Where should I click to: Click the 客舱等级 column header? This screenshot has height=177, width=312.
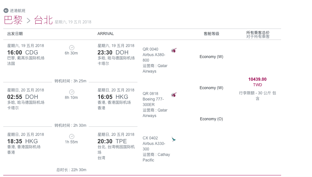211,34
